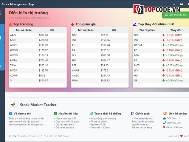Open the Hỗ trợ khách hàng link
This screenshot has width=189, height=142.
click(x=142, y=128)
